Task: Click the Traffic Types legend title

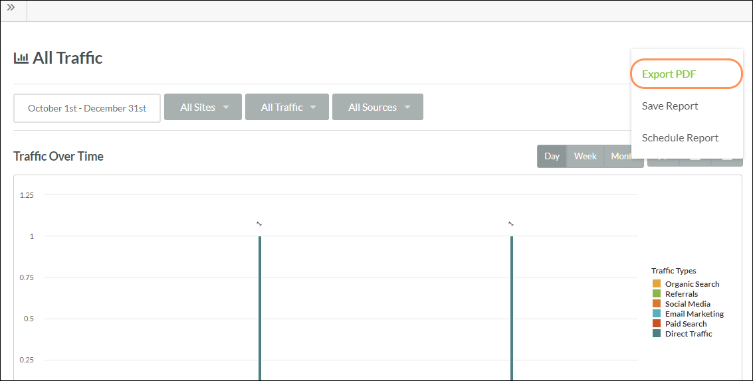Action: coord(673,271)
